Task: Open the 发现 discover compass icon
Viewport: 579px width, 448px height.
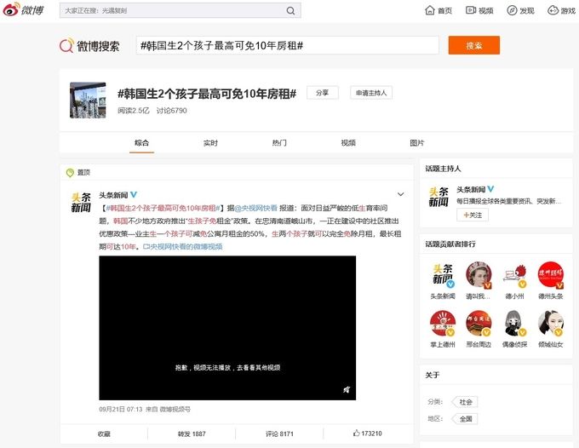Action: point(512,10)
